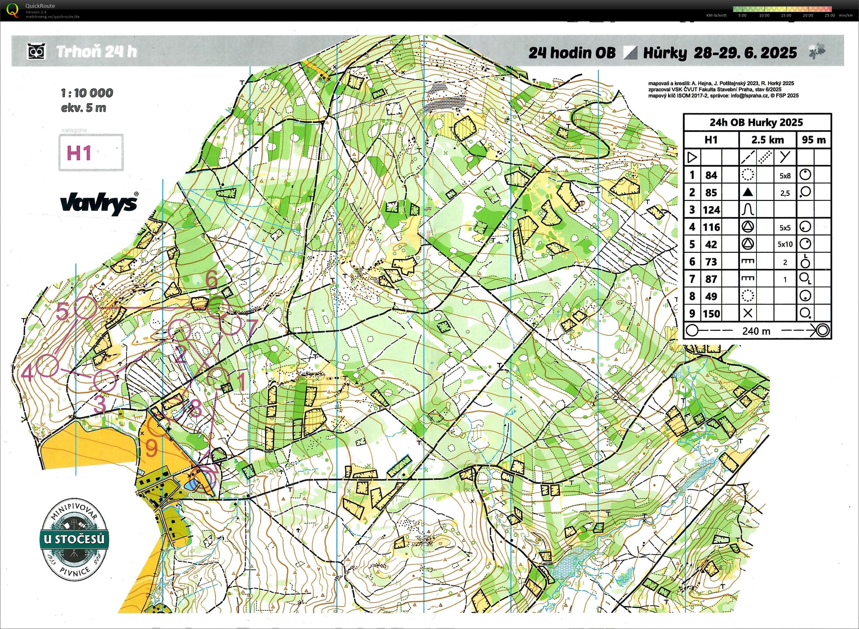Screen dimensions: 859x629
Task: Click the X symbol in row 9
Action: click(748, 313)
